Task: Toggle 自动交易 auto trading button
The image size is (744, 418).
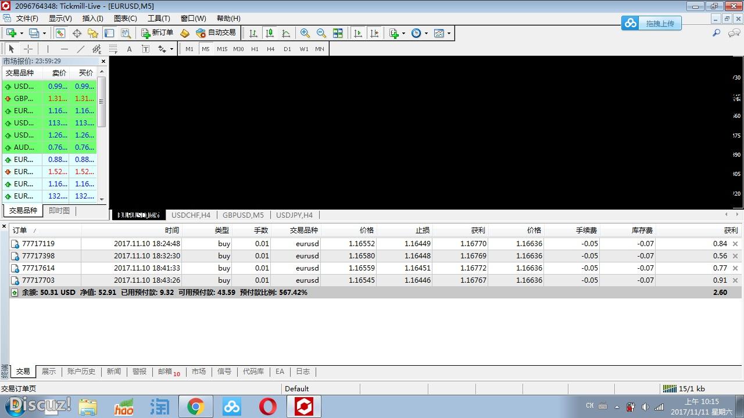Action: tap(216, 33)
